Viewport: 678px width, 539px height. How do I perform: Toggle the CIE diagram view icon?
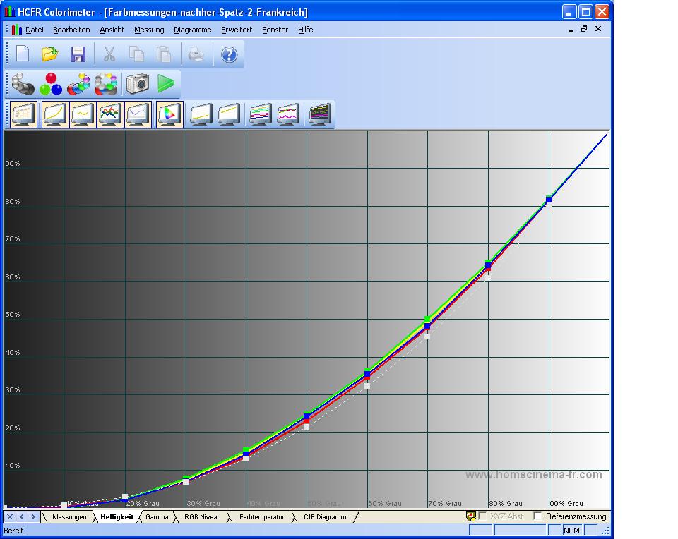pos(169,114)
